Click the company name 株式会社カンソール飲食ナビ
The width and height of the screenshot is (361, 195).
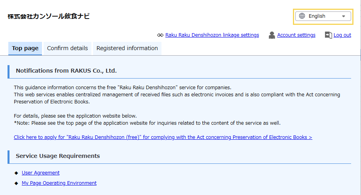48,16
